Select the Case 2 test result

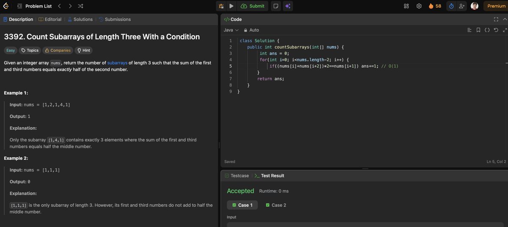pyautogui.click(x=276, y=205)
